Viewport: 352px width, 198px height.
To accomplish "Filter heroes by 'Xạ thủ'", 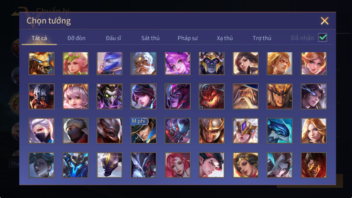I will (x=225, y=38).
